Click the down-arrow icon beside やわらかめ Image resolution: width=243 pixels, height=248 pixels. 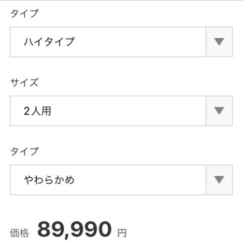click(219, 180)
